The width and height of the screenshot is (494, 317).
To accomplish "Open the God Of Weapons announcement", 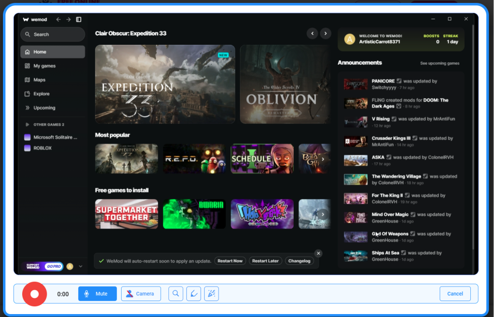I will coord(401,237).
